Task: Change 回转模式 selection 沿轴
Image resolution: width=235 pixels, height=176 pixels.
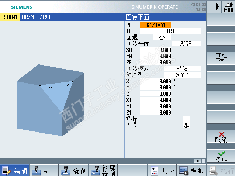Action: click(182, 68)
